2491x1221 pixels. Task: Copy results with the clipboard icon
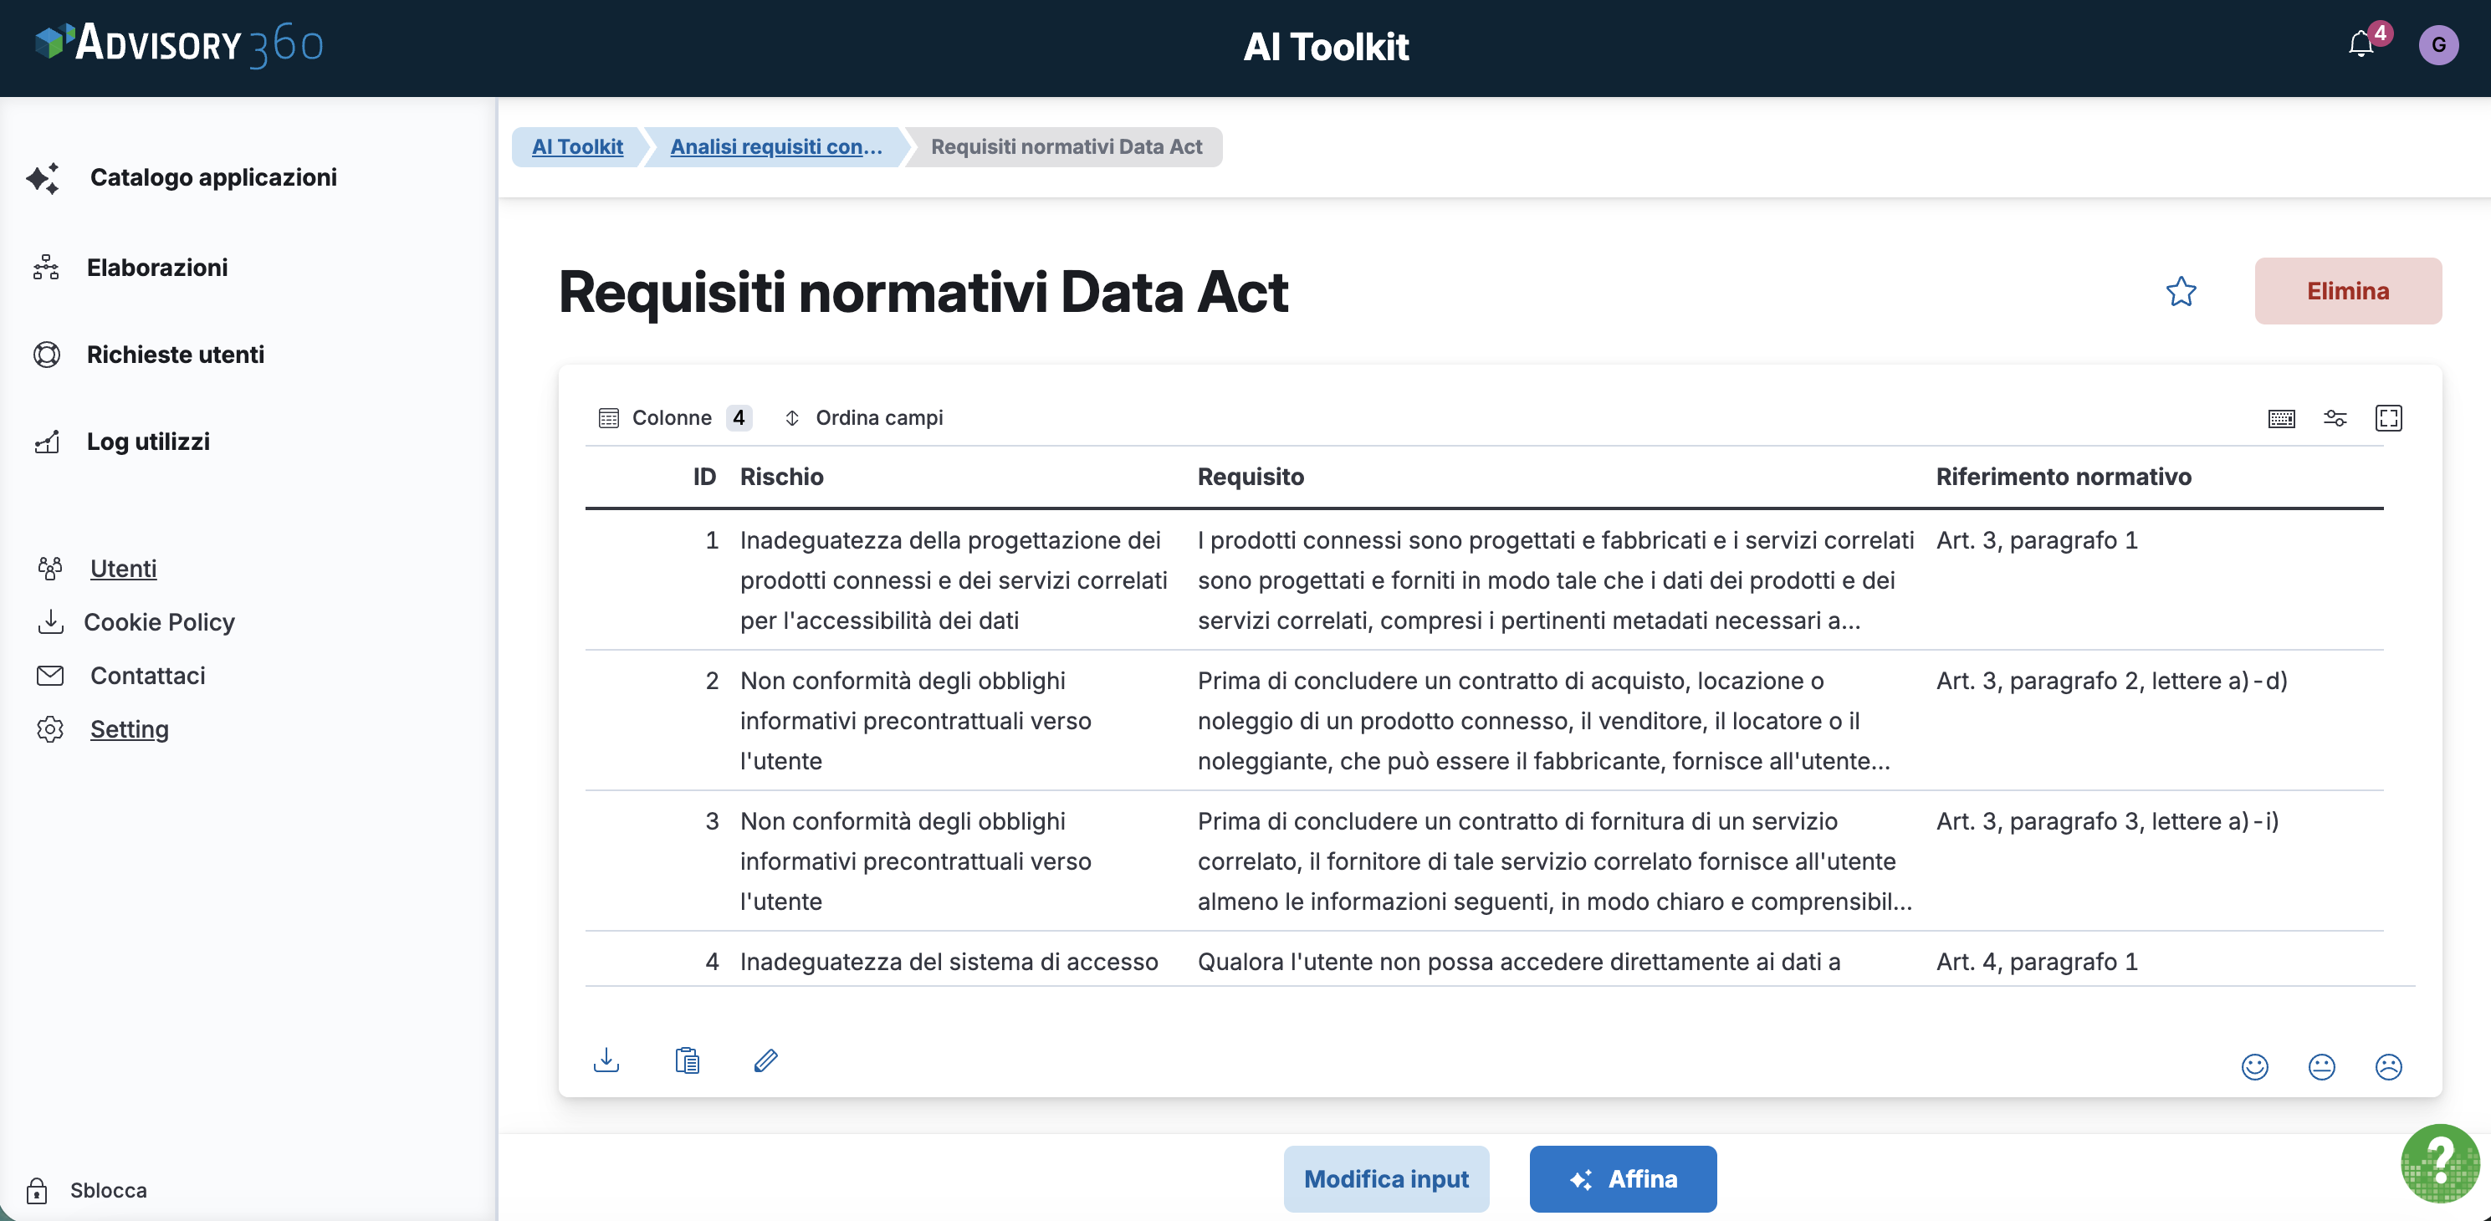click(x=687, y=1060)
